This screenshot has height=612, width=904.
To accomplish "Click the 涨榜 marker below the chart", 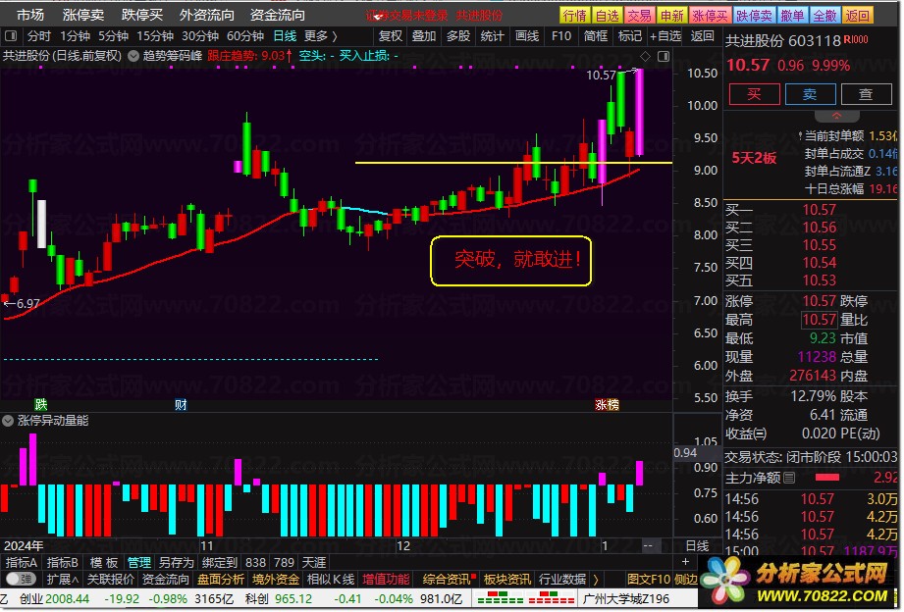I will tap(607, 404).
